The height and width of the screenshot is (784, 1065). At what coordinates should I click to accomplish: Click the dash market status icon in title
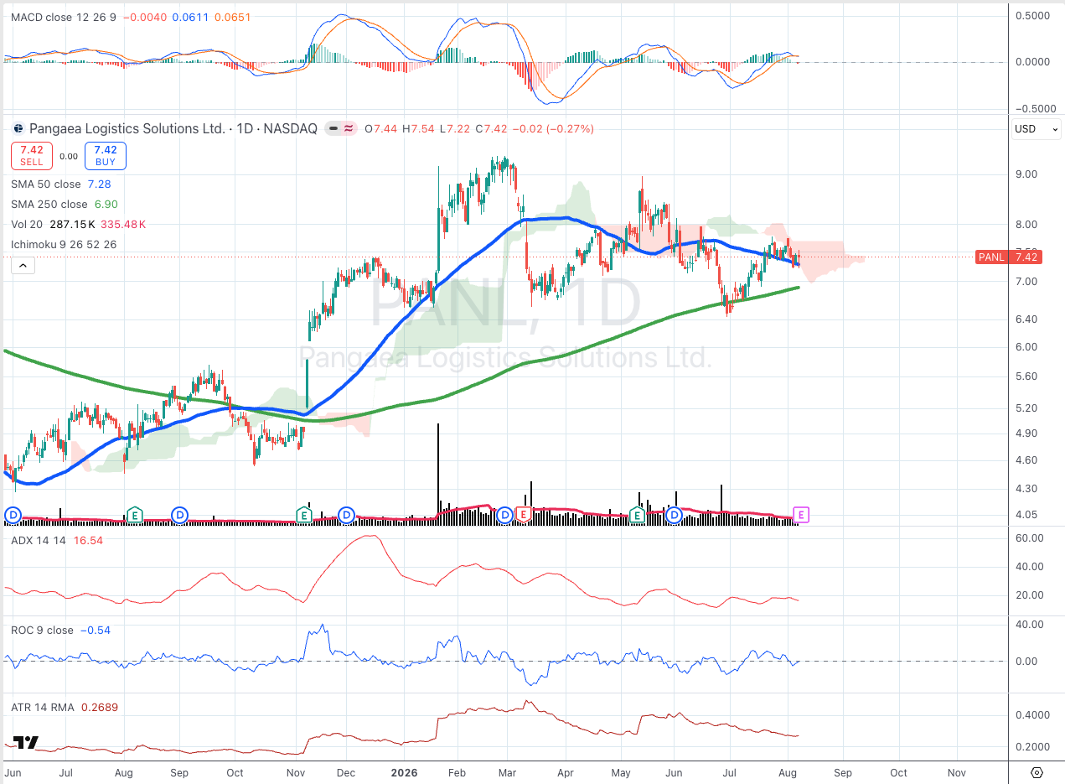pos(333,129)
